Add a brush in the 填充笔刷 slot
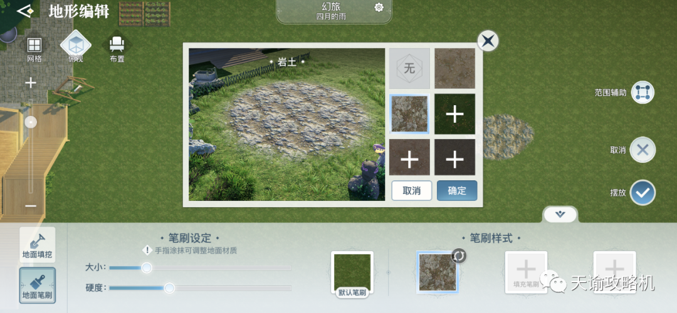677x313 pixels. 526,272
